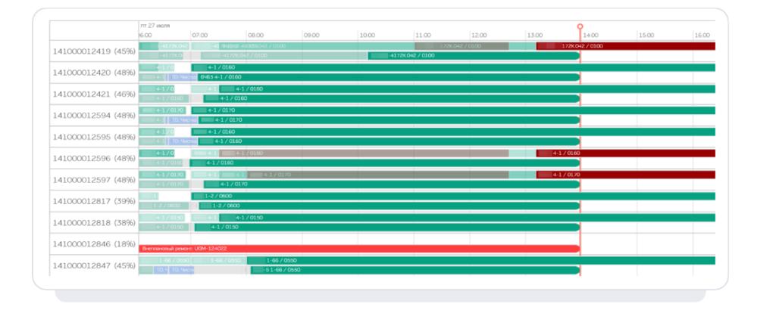This screenshot has width=776, height=310.
Task: Select row label 141000012817 (39%)
Action: [94, 201]
